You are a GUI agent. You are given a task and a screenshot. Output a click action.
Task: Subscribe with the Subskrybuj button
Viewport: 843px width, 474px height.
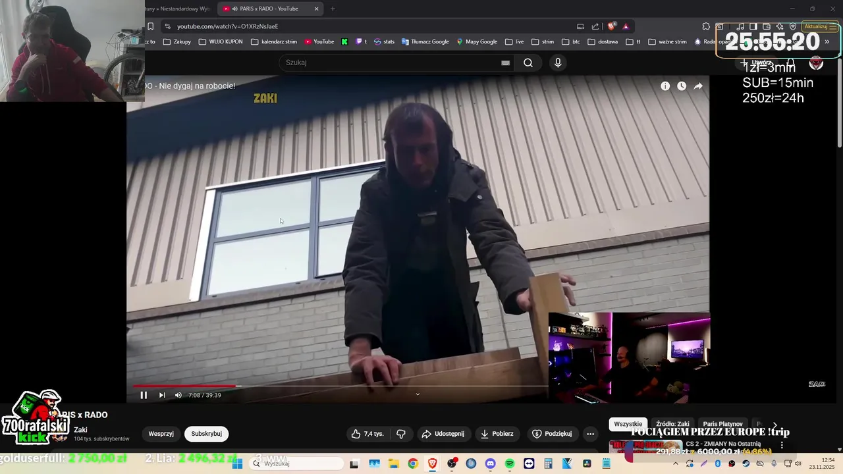207,434
